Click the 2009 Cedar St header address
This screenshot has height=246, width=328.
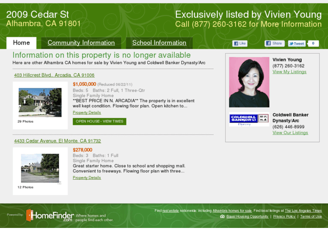37,14
